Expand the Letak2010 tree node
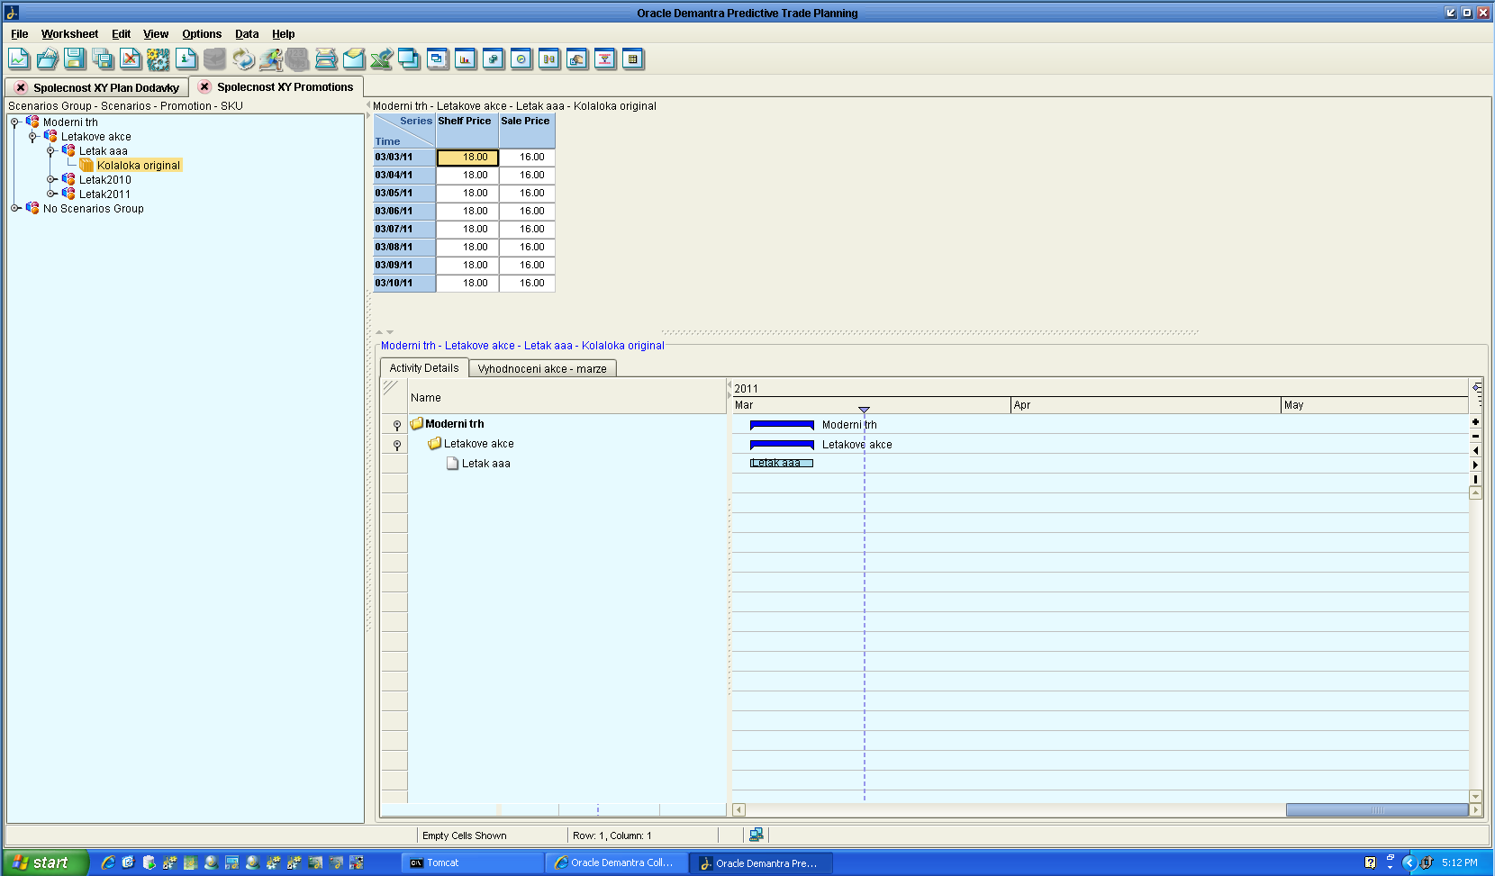The width and height of the screenshot is (1495, 876). coord(51,180)
